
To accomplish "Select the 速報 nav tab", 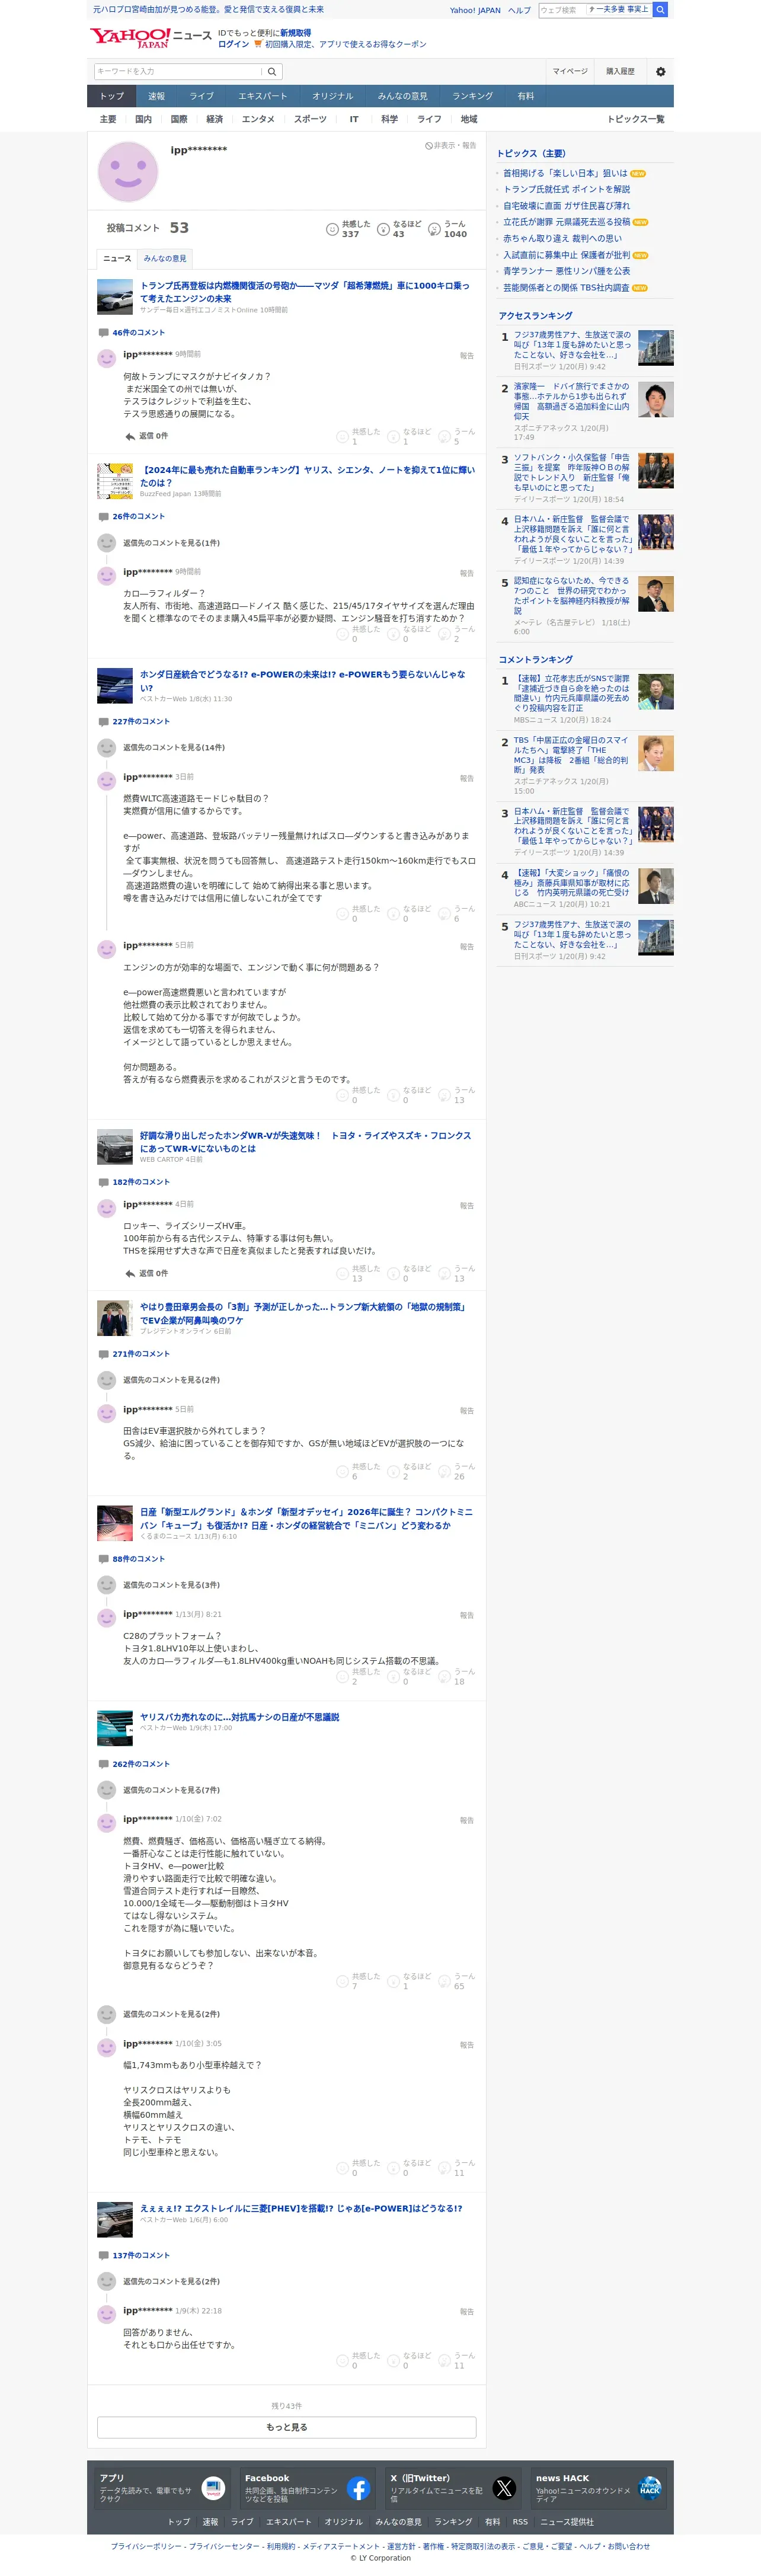I will [x=157, y=96].
